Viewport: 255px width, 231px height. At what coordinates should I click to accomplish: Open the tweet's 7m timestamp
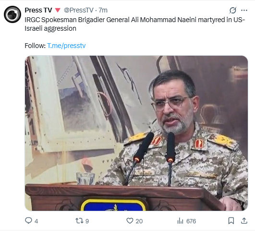click(x=103, y=10)
